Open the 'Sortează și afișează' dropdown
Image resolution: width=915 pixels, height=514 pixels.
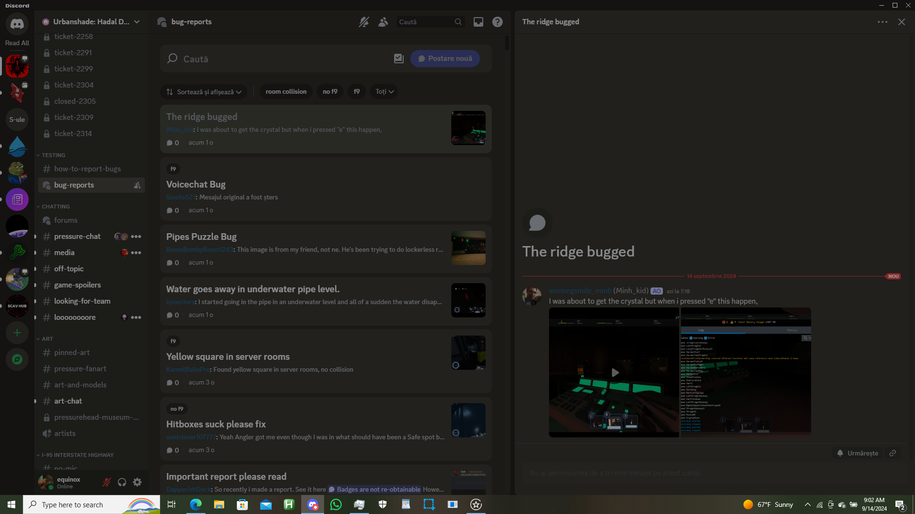(204, 92)
